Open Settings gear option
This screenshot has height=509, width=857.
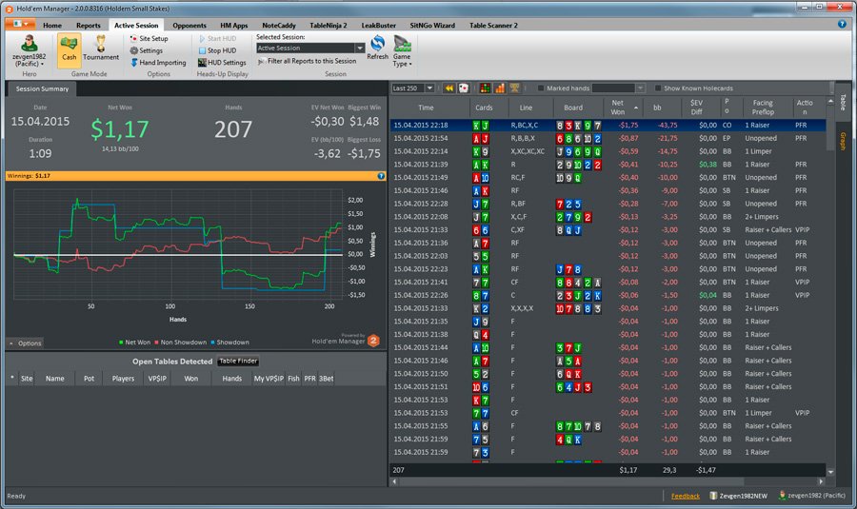click(146, 50)
